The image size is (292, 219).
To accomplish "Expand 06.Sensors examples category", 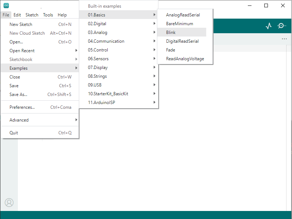I will pos(119,59).
